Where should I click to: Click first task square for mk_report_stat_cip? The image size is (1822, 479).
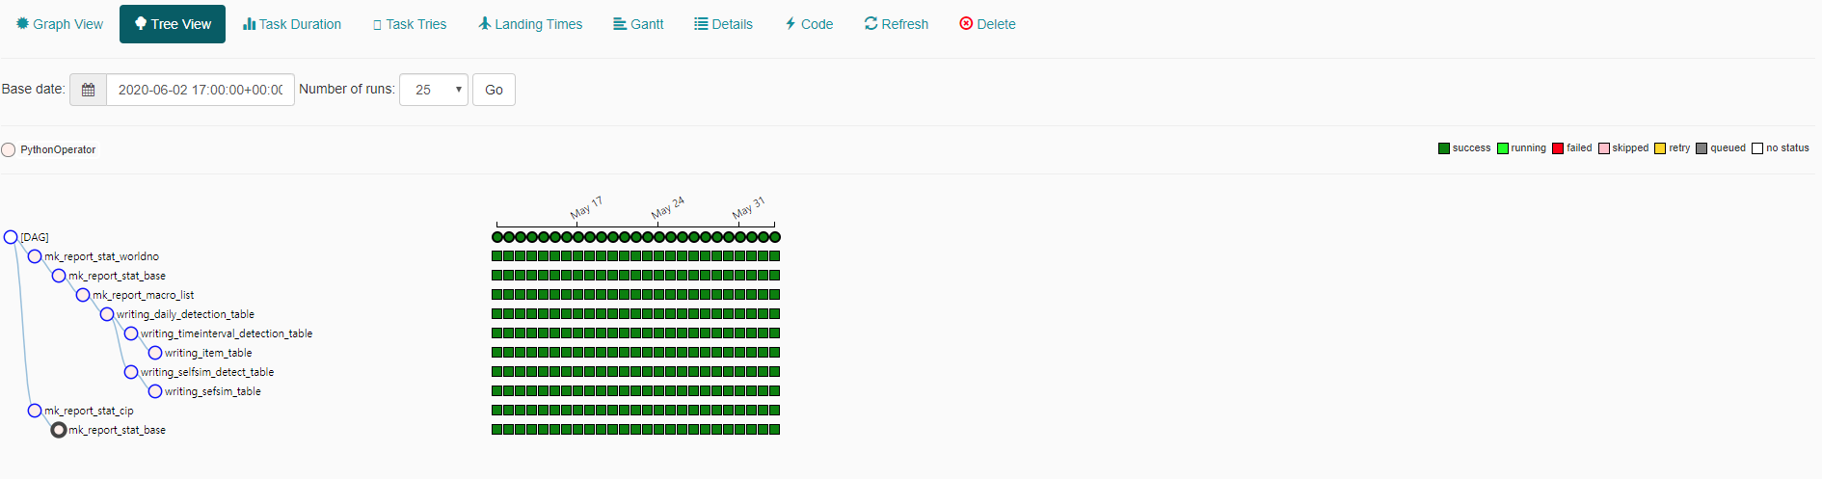497,411
